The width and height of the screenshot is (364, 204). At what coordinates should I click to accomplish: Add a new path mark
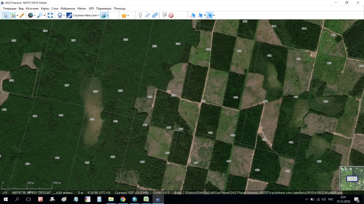click(x=148, y=15)
